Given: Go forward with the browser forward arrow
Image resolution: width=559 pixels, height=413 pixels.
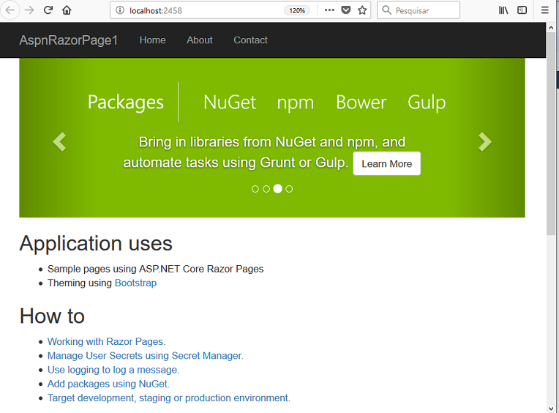Looking at the screenshot, I should [29, 10].
